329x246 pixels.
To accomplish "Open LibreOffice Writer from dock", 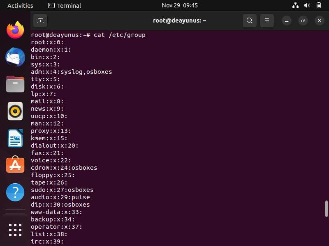I will click(15, 138).
